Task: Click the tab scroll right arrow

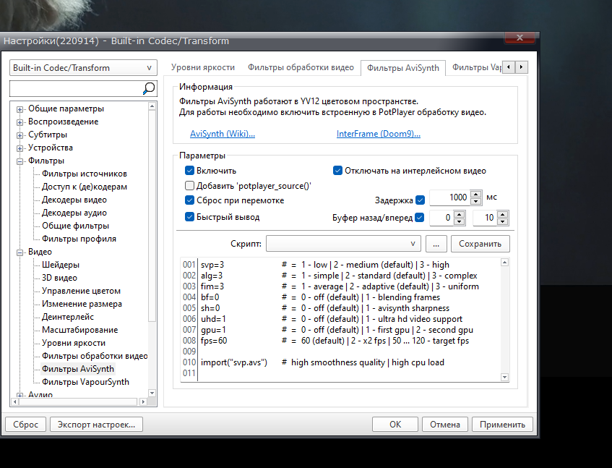Action: point(522,67)
